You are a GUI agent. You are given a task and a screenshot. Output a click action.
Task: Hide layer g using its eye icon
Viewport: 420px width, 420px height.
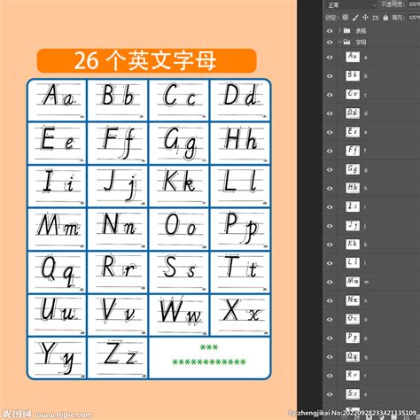click(330, 170)
